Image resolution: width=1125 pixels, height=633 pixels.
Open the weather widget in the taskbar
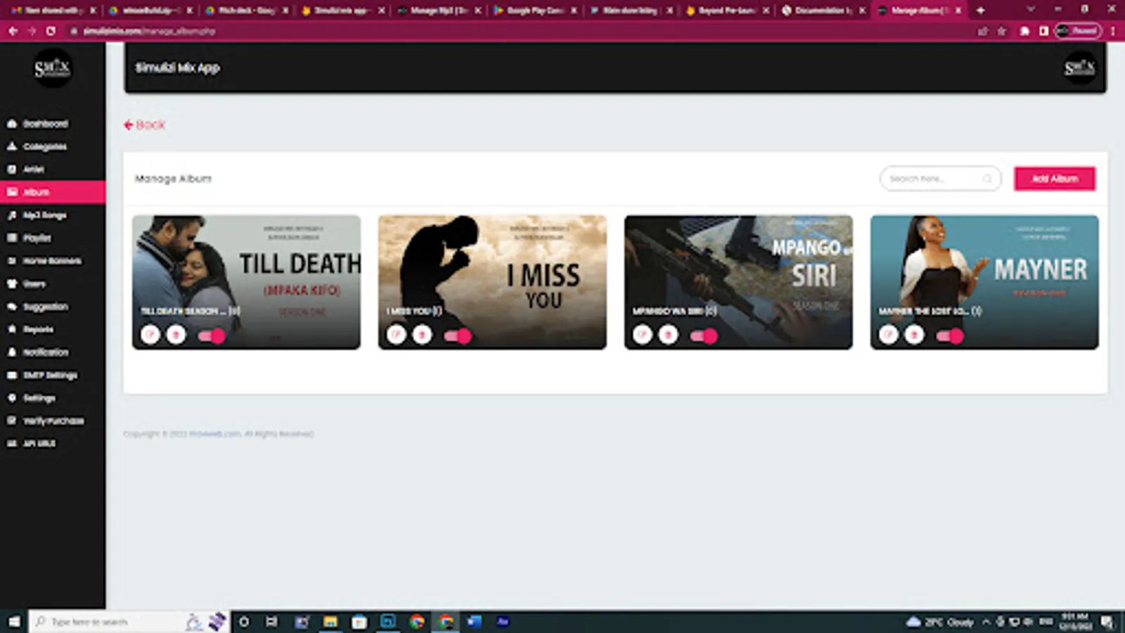coord(940,622)
